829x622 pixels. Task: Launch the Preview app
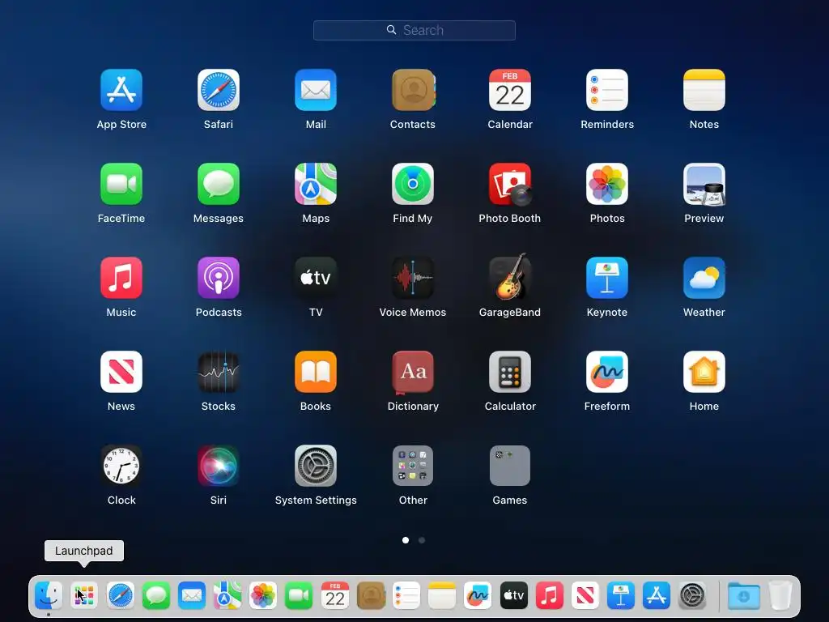[x=704, y=184]
